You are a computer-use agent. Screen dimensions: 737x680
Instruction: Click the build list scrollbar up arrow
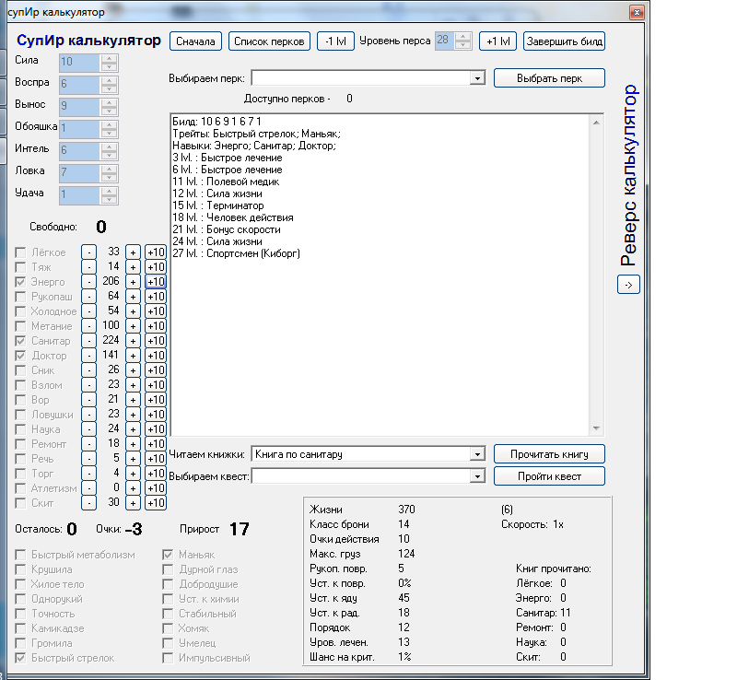click(596, 123)
